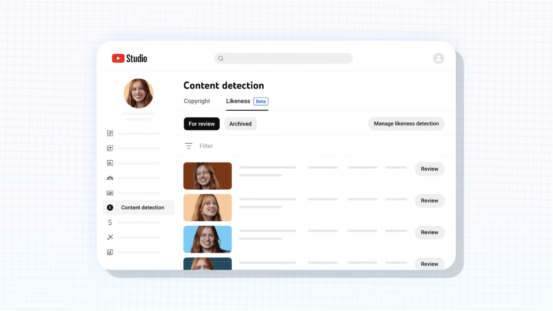Open the Dashboard sidebar icon
Viewport: 553px width, 311px height.
110,133
